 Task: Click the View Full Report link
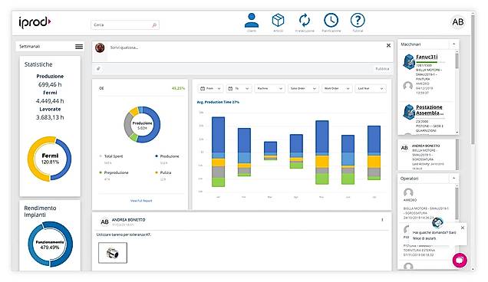click(141, 201)
